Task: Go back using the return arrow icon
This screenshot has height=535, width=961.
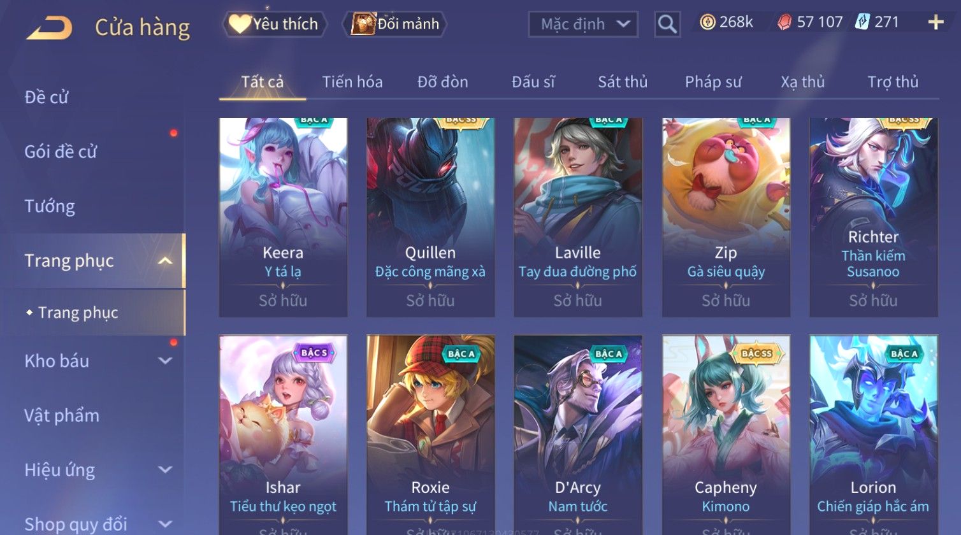Action: click(49, 27)
